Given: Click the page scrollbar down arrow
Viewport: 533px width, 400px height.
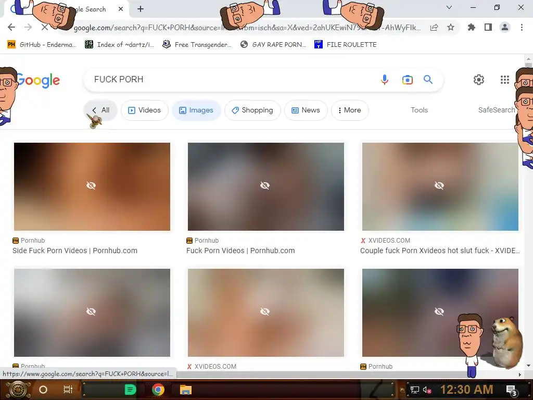Looking at the screenshot, I should point(528,365).
